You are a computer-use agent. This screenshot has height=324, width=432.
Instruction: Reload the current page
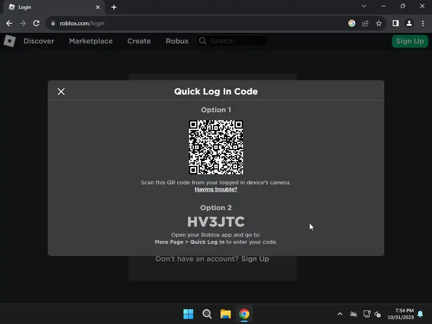[36, 24]
